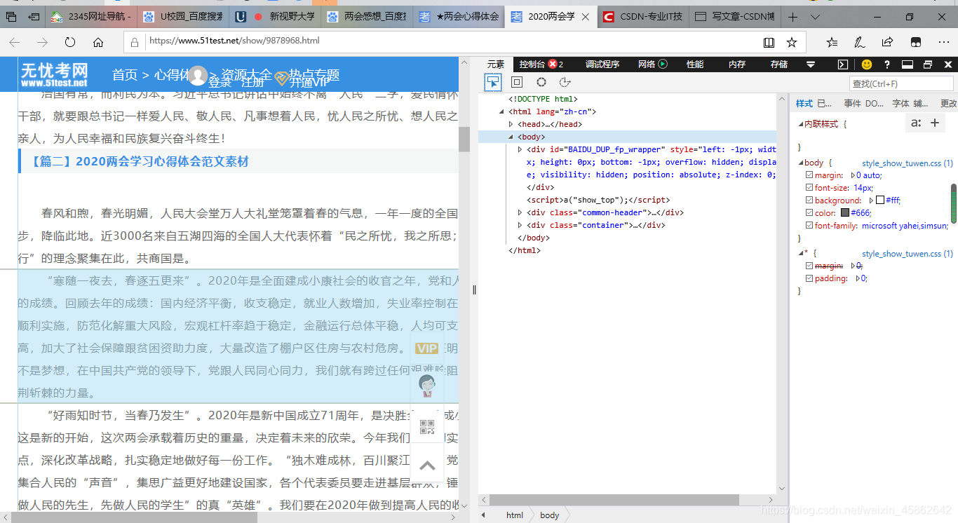Click the color picker circle icon
The width and height of the screenshot is (958, 523).
point(541,83)
